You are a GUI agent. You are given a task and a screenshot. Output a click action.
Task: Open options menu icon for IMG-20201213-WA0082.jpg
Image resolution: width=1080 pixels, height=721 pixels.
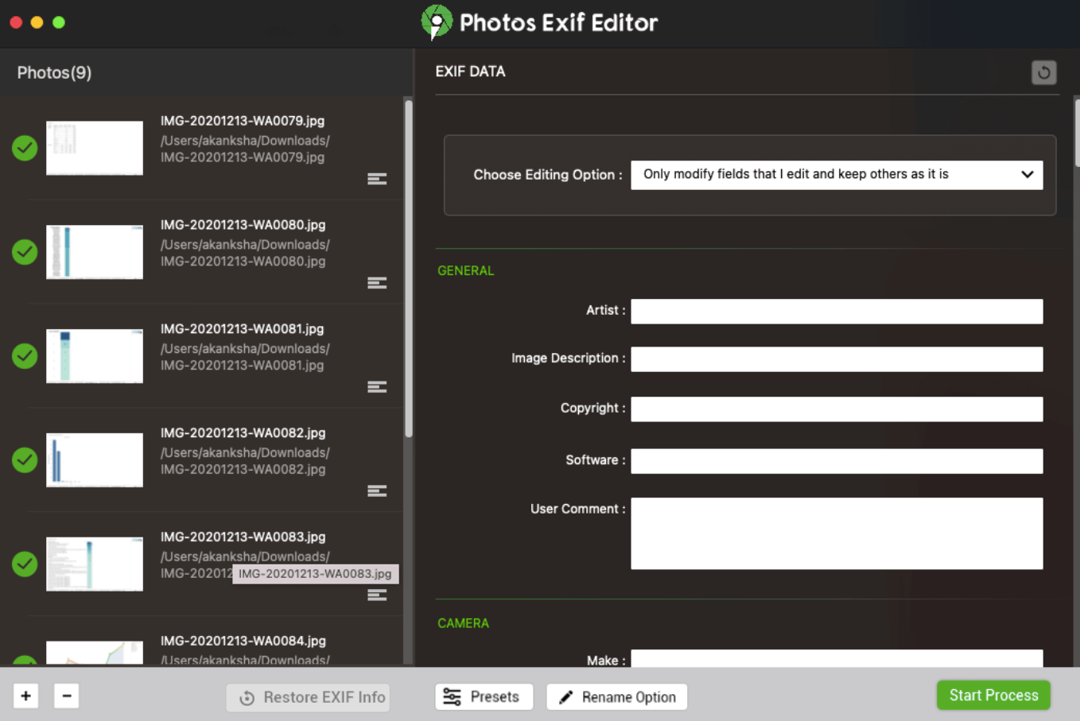click(376, 490)
